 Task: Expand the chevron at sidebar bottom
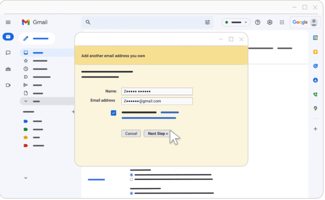tap(26, 178)
